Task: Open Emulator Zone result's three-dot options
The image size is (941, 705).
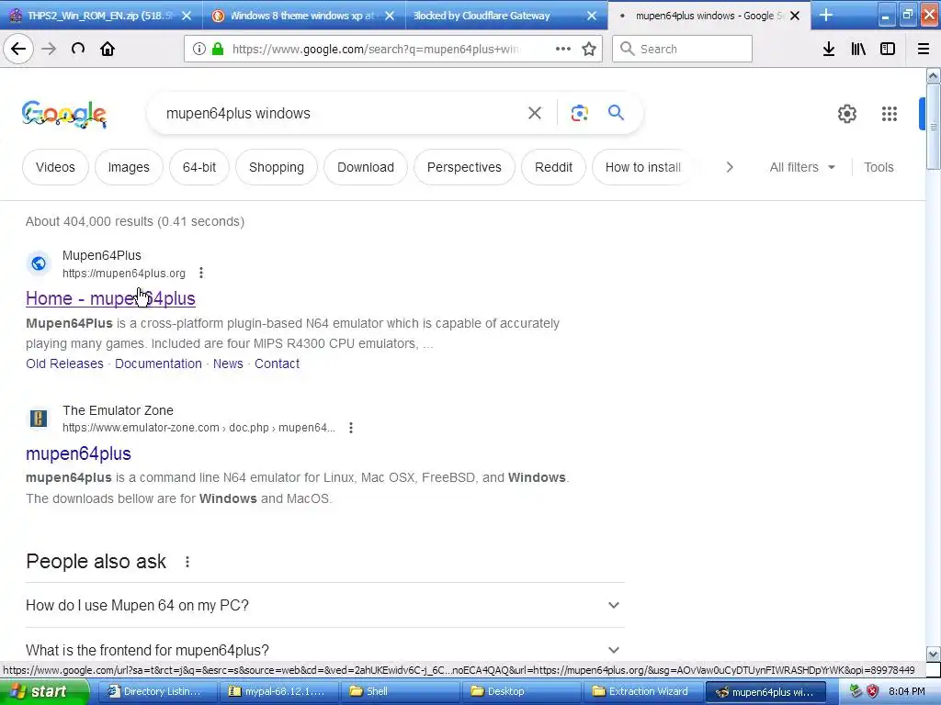Action: (350, 428)
